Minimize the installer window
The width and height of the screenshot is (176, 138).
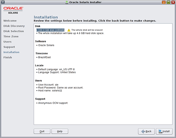click(x=164, y=2)
